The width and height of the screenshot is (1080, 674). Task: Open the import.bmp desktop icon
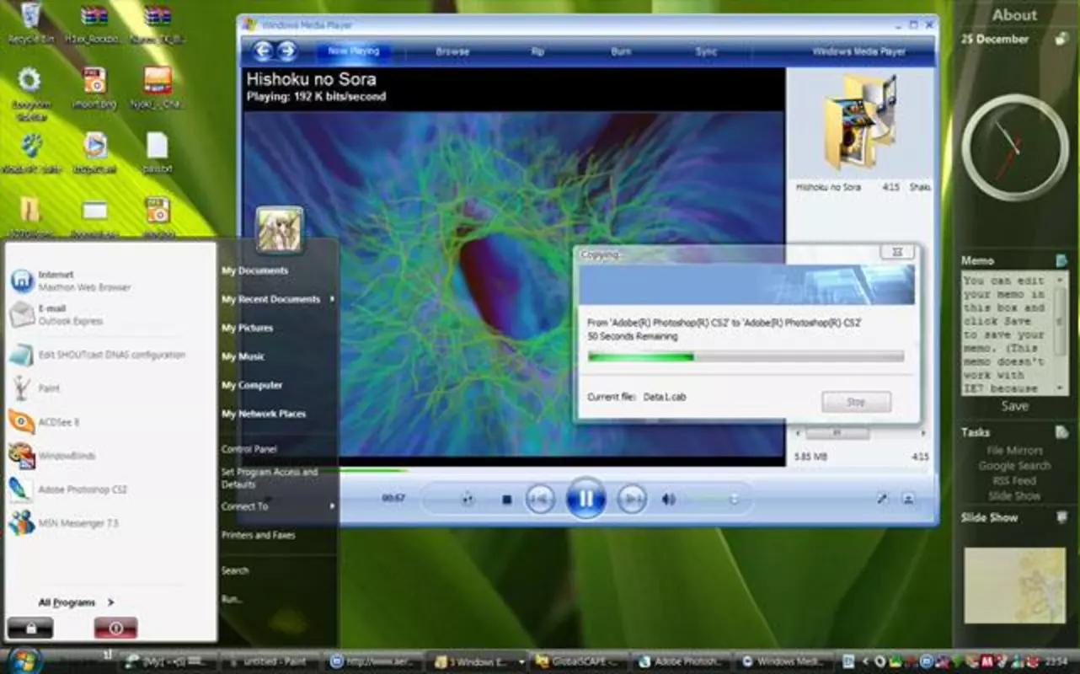pyautogui.click(x=94, y=88)
